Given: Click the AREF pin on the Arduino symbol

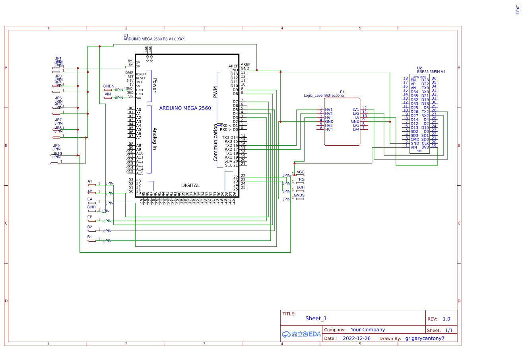Looking at the screenshot, I should pyautogui.click(x=234, y=66).
